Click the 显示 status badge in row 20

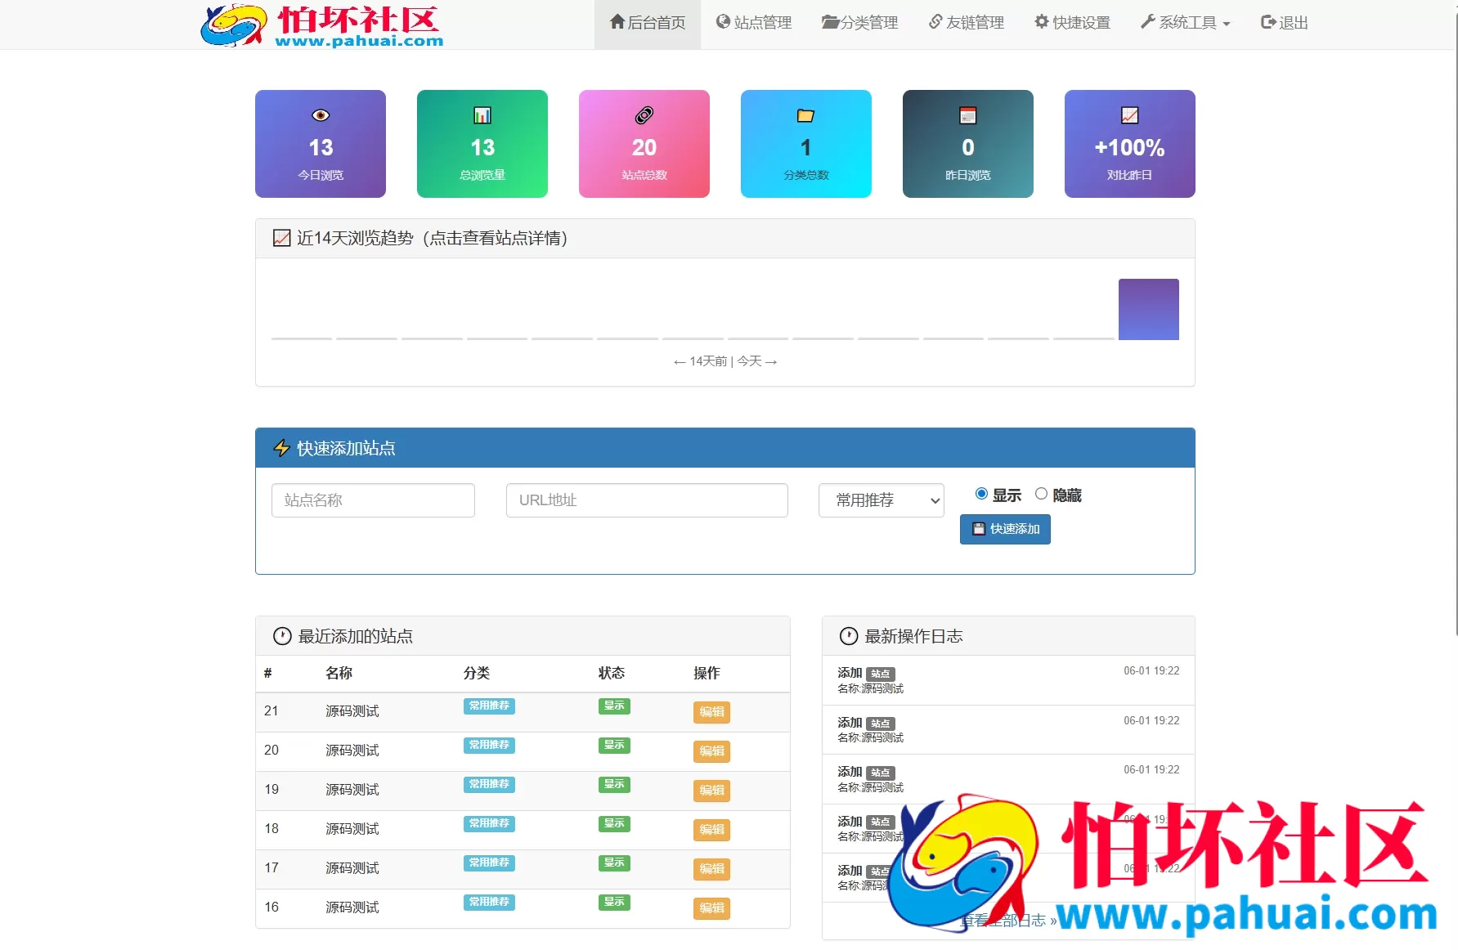click(x=614, y=745)
